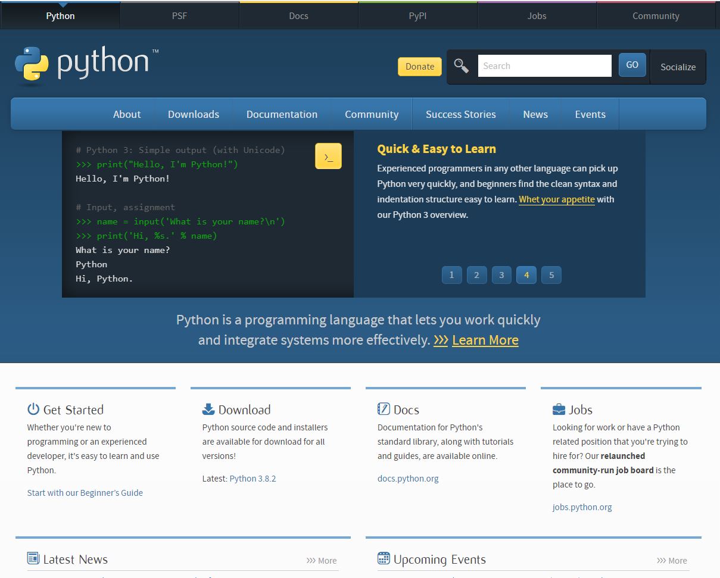Switch to the Docs top tab

[298, 16]
